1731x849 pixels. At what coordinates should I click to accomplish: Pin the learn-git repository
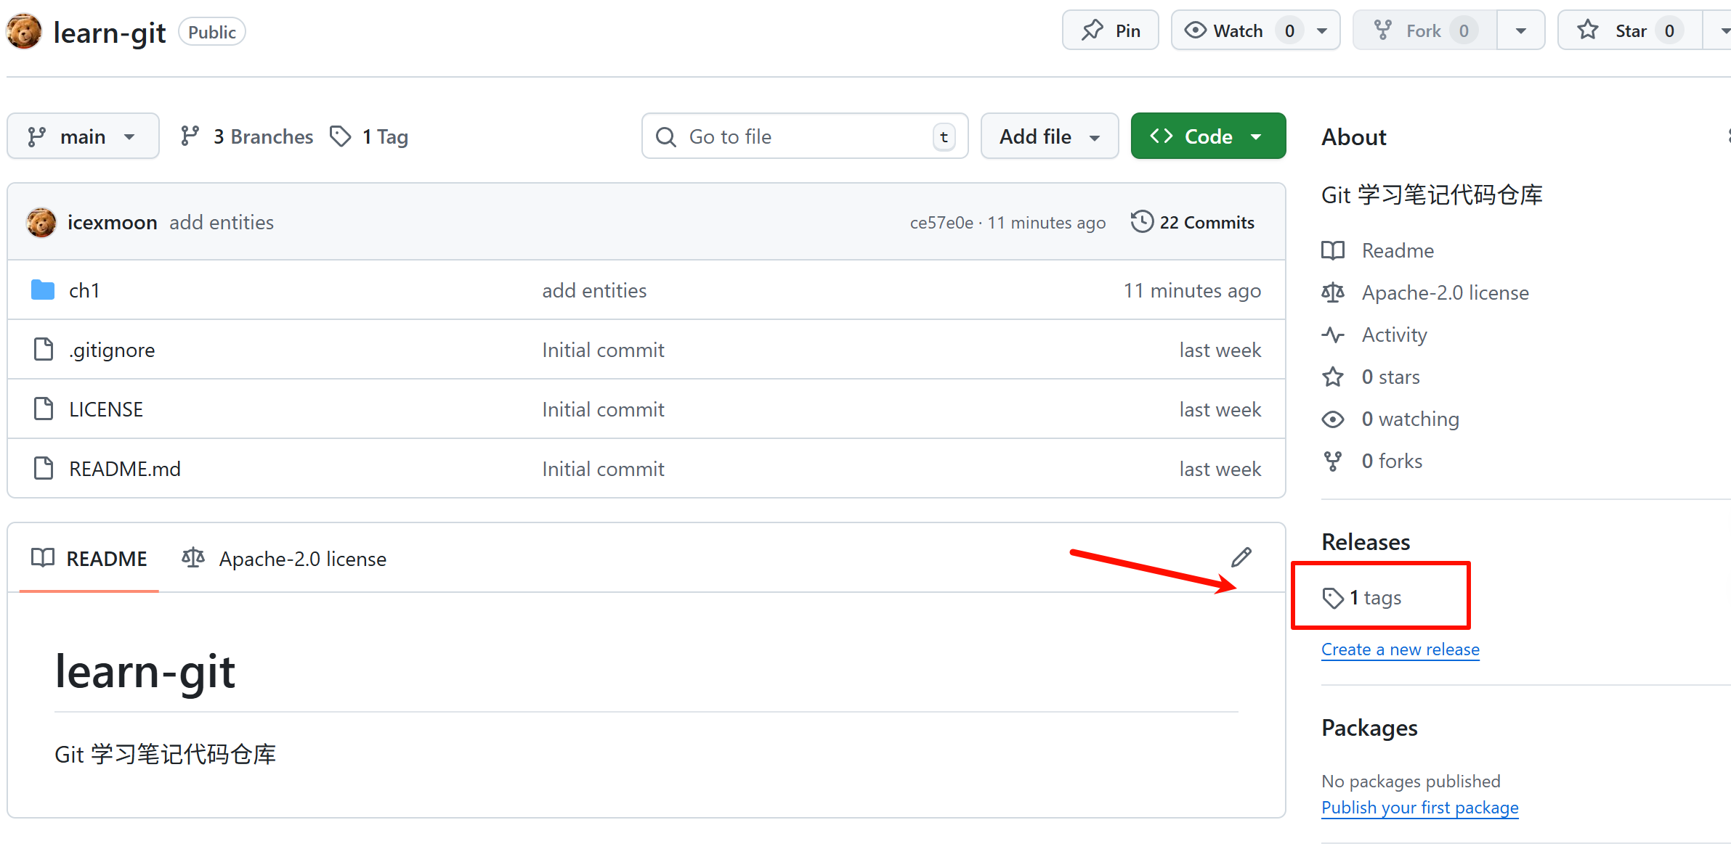pyautogui.click(x=1110, y=30)
